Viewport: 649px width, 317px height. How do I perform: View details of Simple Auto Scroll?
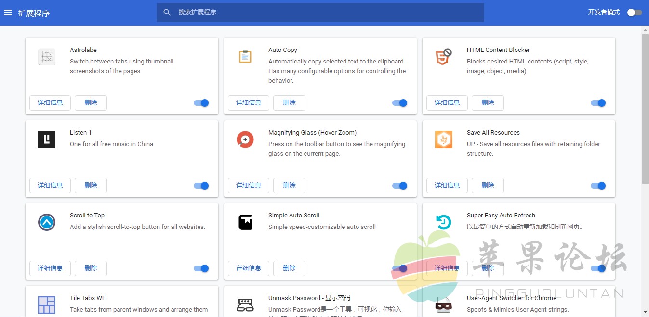coord(249,268)
